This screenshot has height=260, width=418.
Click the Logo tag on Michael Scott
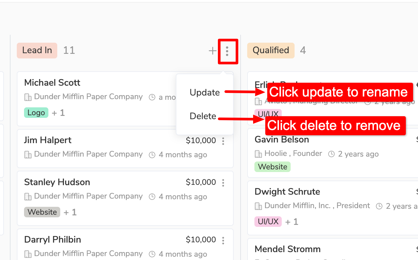(36, 113)
